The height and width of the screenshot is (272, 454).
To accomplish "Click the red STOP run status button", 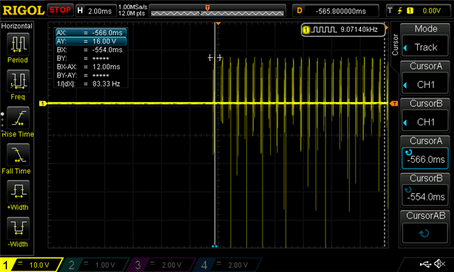I will (x=60, y=10).
